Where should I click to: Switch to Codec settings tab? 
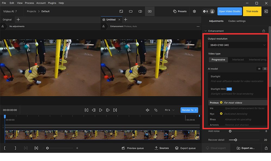tap(237, 21)
